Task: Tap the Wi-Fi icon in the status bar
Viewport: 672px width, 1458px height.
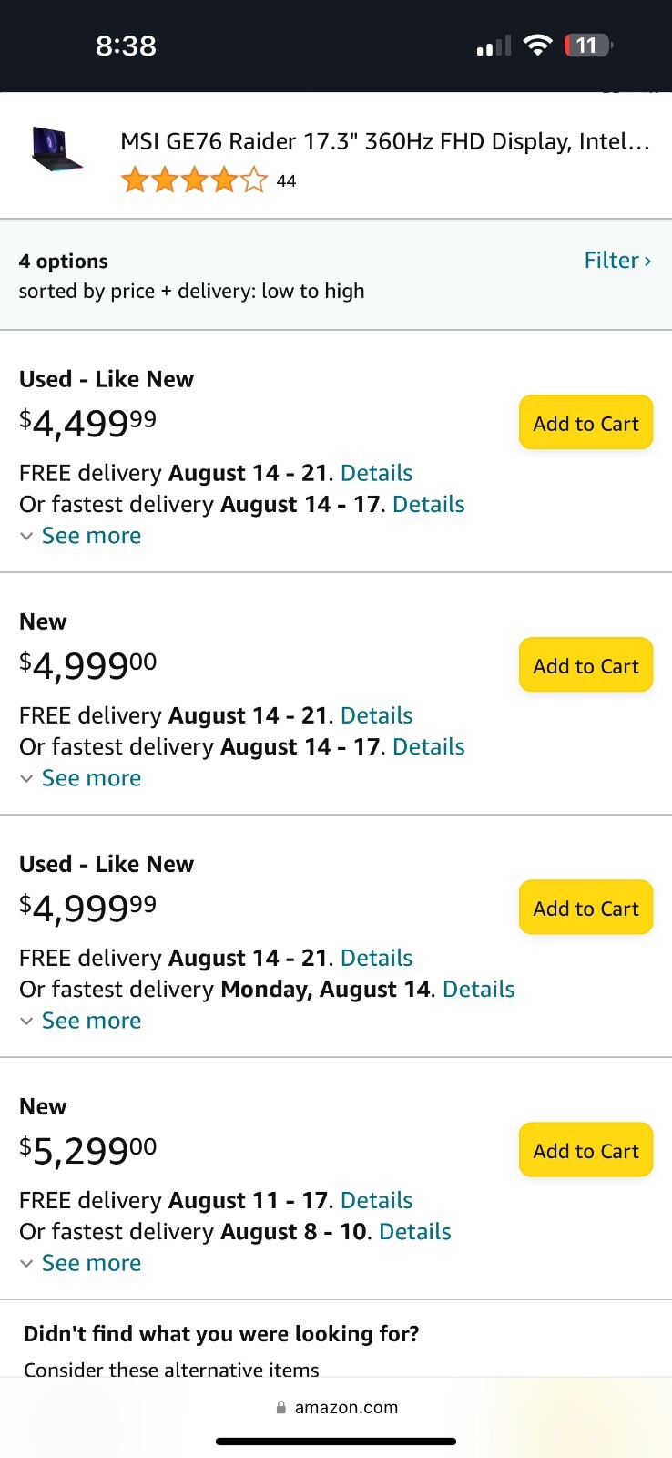Action: [x=538, y=46]
